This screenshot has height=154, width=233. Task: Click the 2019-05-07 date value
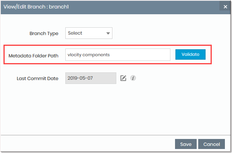pos(78,78)
